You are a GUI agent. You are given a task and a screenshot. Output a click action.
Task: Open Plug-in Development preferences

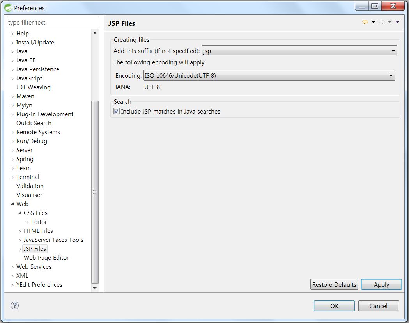44,114
